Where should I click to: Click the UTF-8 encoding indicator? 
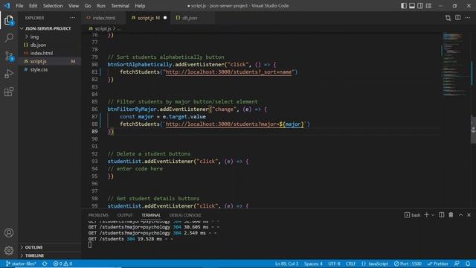(x=334, y=264)
